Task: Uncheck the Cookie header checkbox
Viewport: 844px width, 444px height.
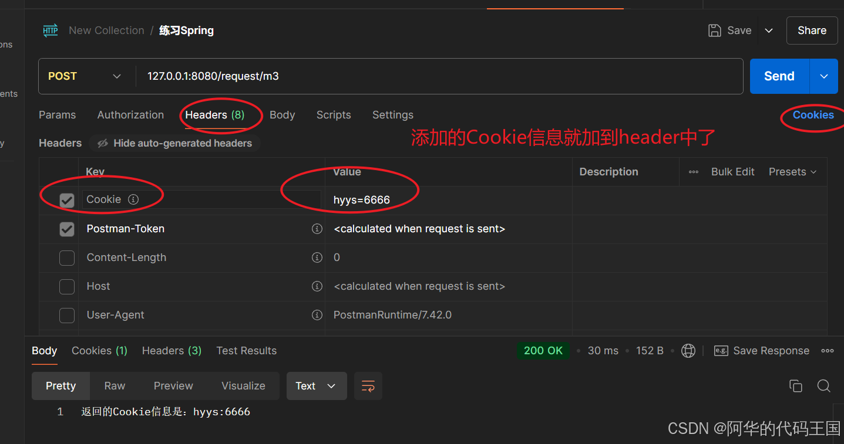Action: pyautogui.click(x=67, y=201)
